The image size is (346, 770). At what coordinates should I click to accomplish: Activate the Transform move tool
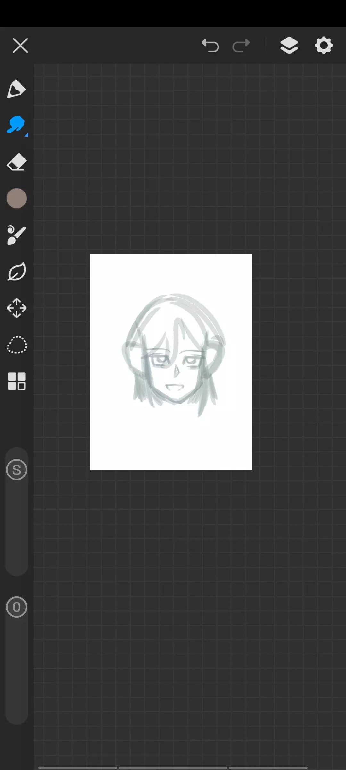(16, 308)
